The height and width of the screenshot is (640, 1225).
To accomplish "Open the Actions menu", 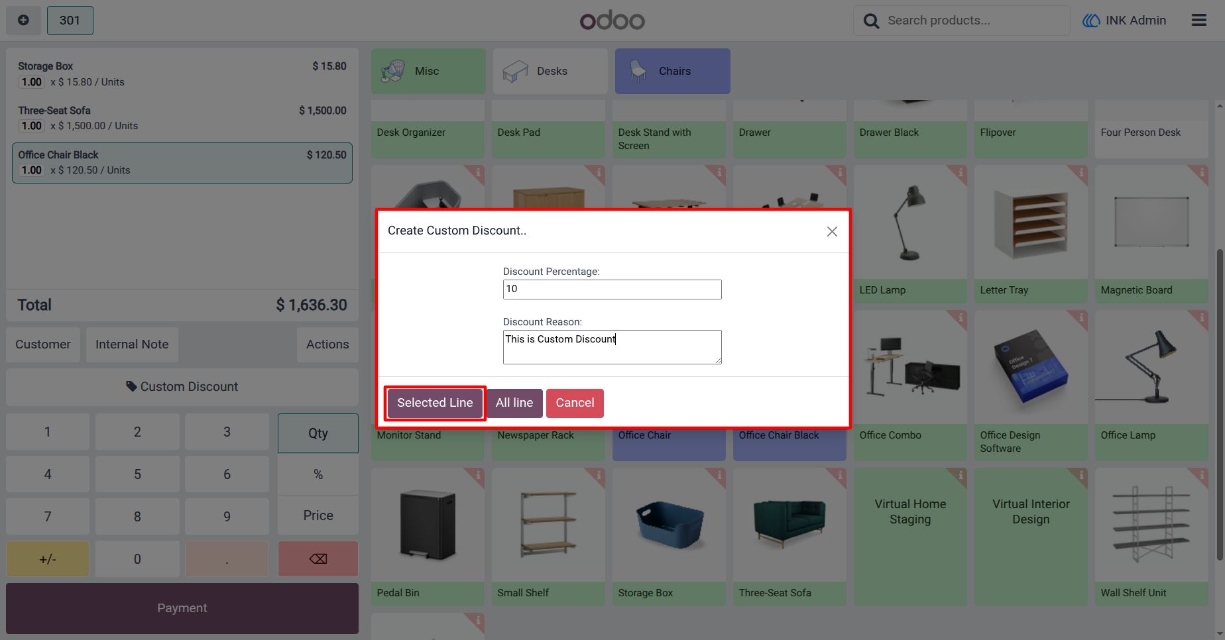I will pos(327,345).
